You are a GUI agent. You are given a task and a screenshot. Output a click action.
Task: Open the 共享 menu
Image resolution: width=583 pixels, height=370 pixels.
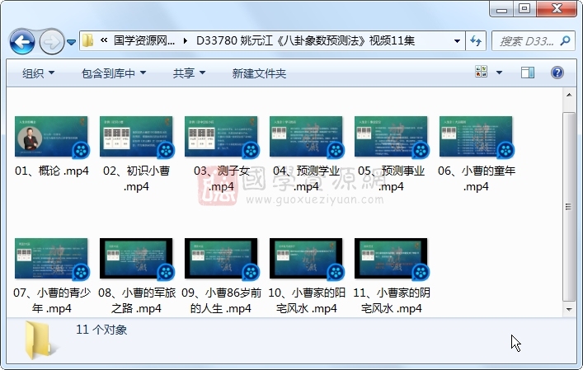coord(189,73)
